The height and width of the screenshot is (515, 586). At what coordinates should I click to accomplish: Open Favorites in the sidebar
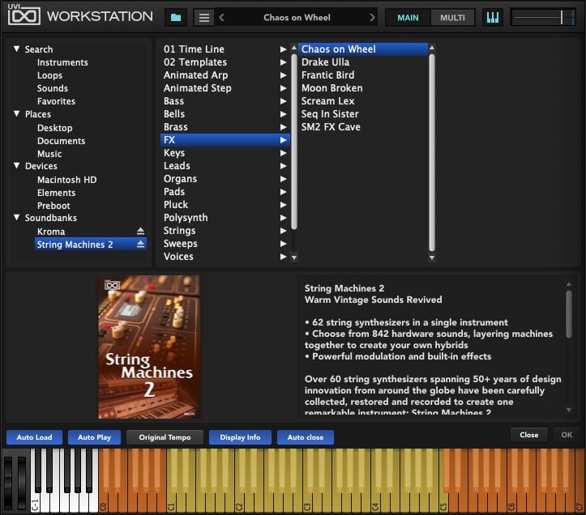tap(56, 101)
